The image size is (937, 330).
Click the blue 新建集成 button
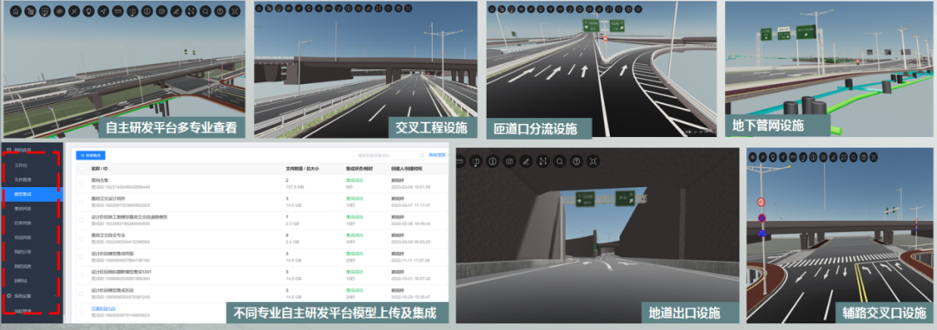coord(90,155)
